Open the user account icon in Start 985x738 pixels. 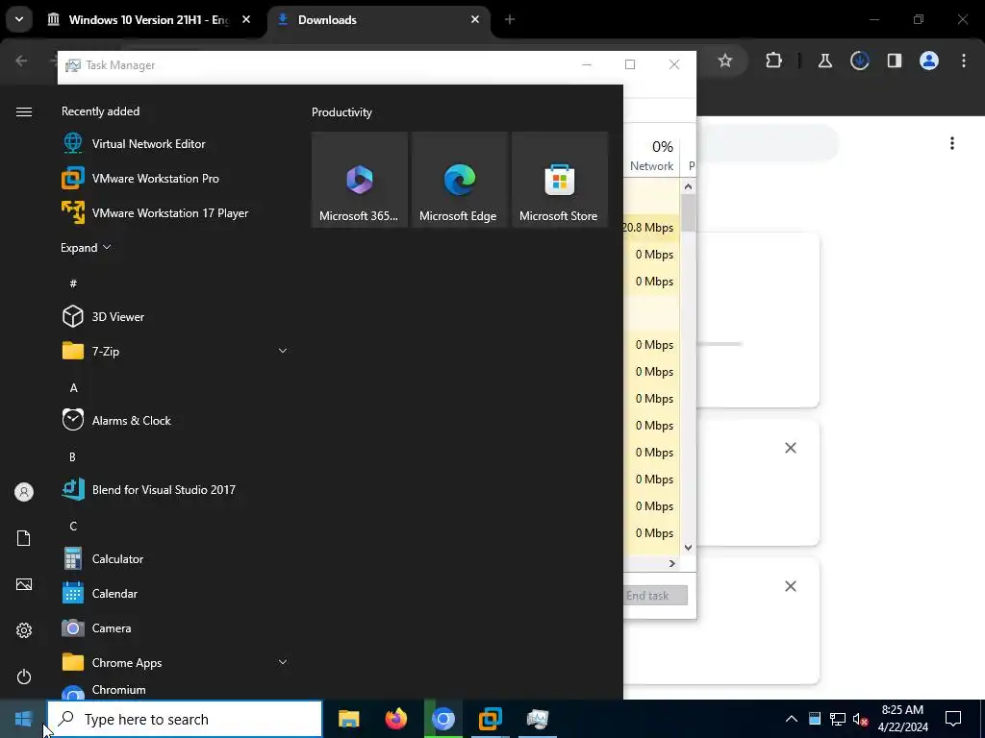click(24, 492)
